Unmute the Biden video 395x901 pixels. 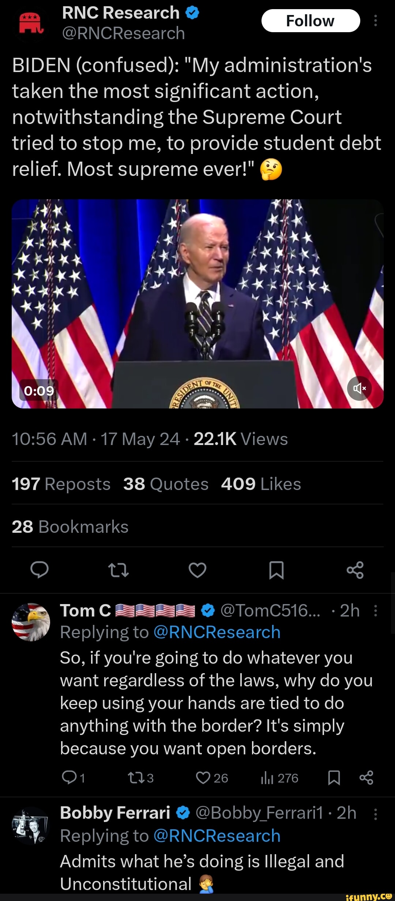(360, 388)
